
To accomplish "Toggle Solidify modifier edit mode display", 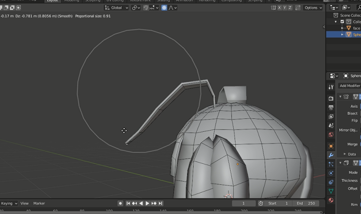I will [x=356, y=163].
